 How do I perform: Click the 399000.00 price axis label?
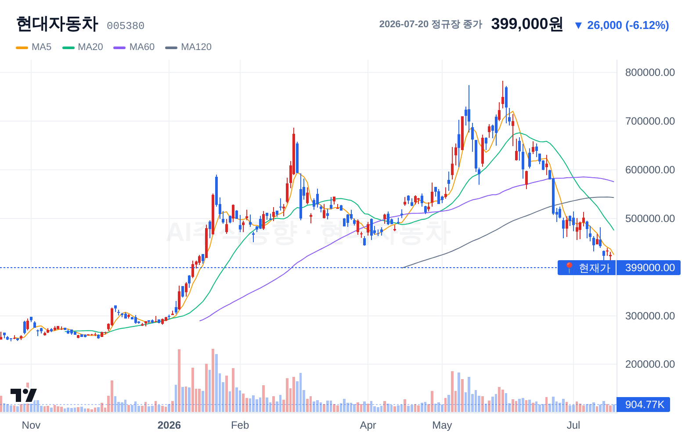[x=649, y=268]
